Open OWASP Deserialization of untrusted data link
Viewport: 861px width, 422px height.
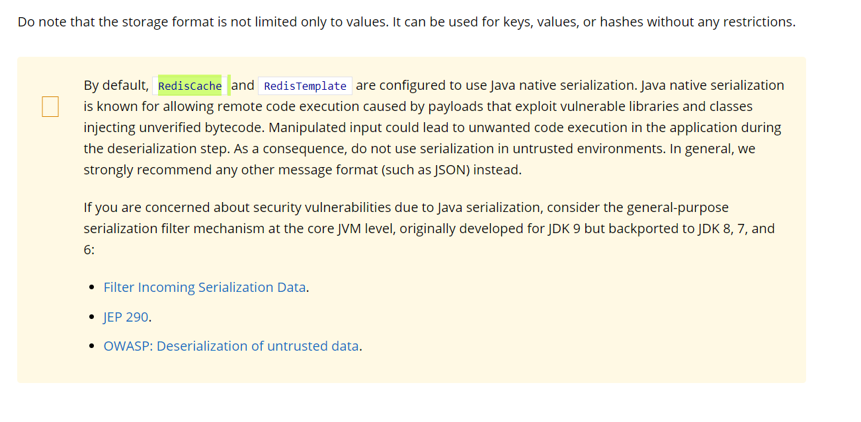point(231,346)
